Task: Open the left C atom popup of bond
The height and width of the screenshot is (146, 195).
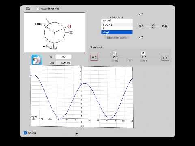Action: pyautogui.click(x=141, y=26)
